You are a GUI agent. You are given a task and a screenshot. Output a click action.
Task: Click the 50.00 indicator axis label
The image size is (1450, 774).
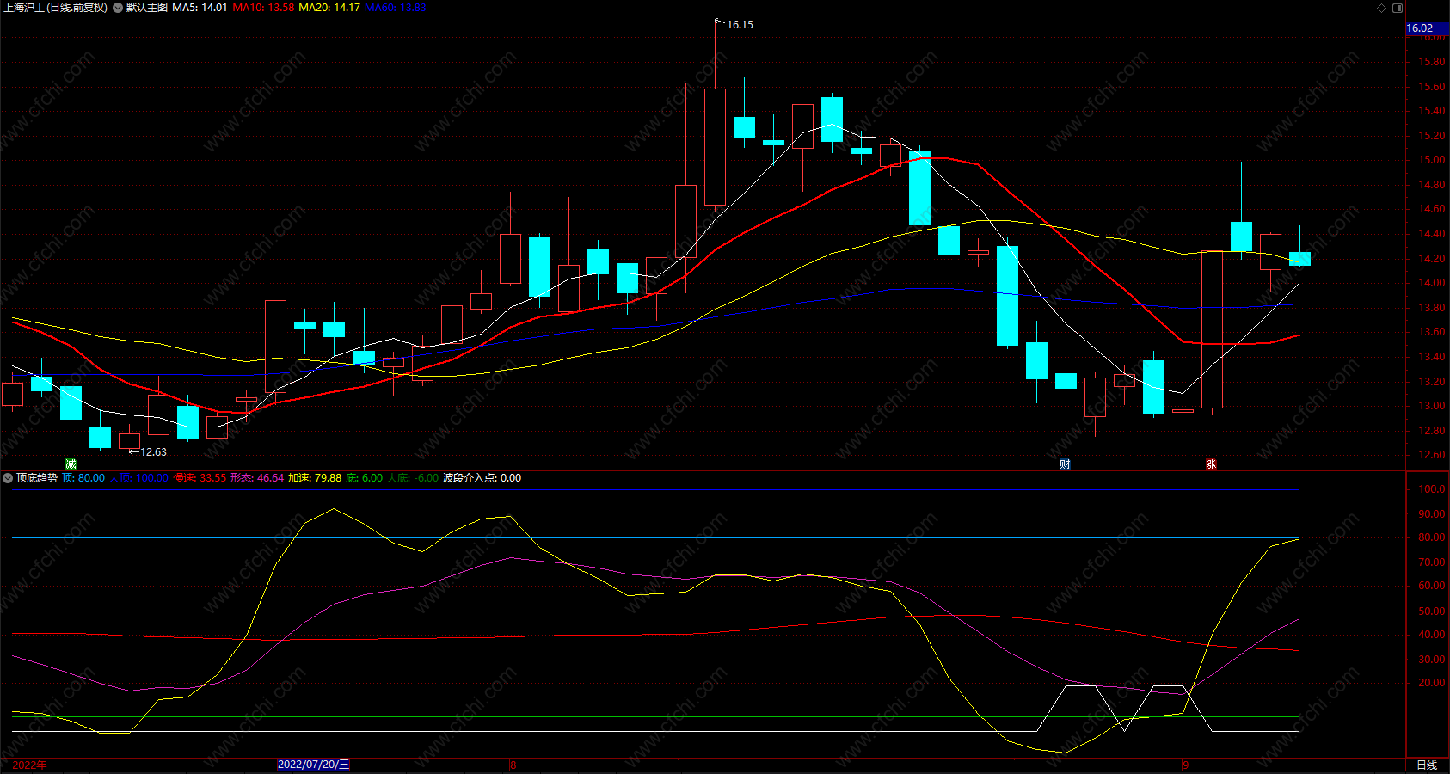tap(1432, 611)
